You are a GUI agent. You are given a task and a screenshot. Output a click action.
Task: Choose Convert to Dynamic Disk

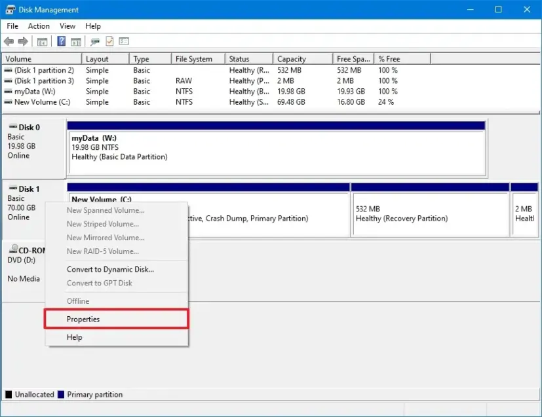point(110,269)
